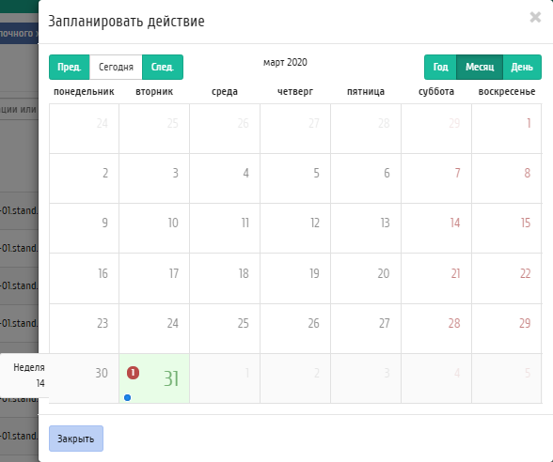553x462 pixels.
Task: Select Sunday March 1 cell
Action: (506, 129)
